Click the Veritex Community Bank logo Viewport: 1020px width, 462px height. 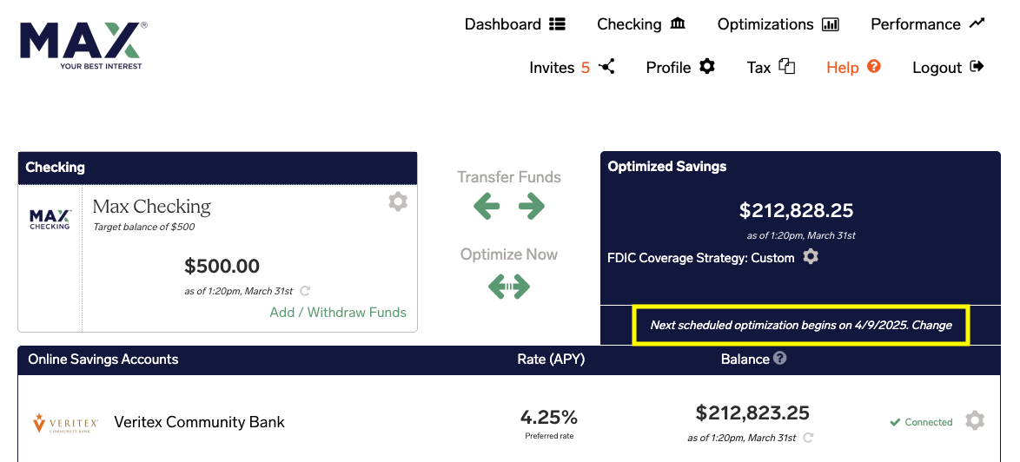(66, 422)
